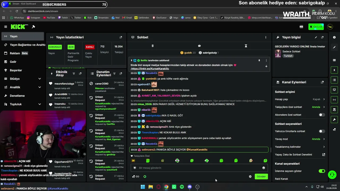Click the Turkish language tag
340x191 pixels.
coord(288,56)
